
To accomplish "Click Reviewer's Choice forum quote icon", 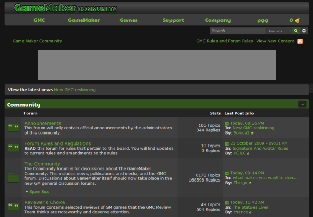I will [x=13, y=207].
